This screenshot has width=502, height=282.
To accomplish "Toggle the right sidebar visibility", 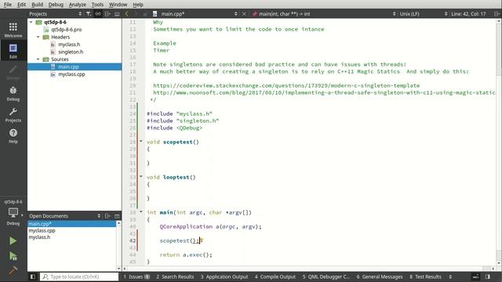I will (x=488, y=277).
